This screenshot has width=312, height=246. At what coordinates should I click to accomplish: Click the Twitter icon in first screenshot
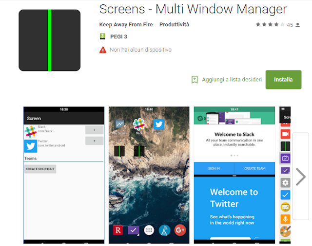[31, 146]
